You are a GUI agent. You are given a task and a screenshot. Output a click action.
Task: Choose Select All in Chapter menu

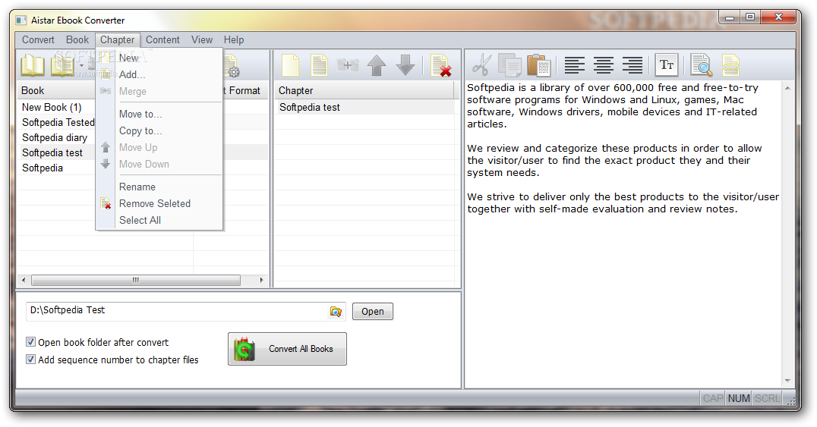[159, 220]
